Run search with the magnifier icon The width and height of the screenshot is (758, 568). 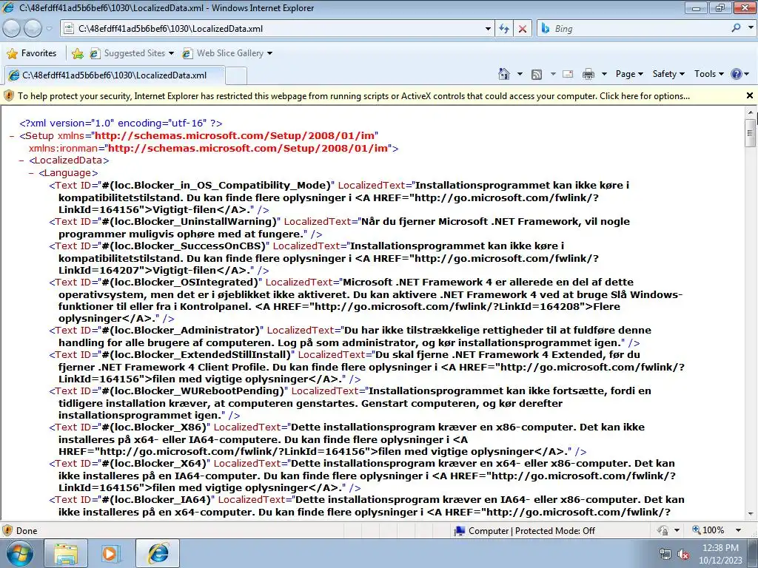coord(737,28)
